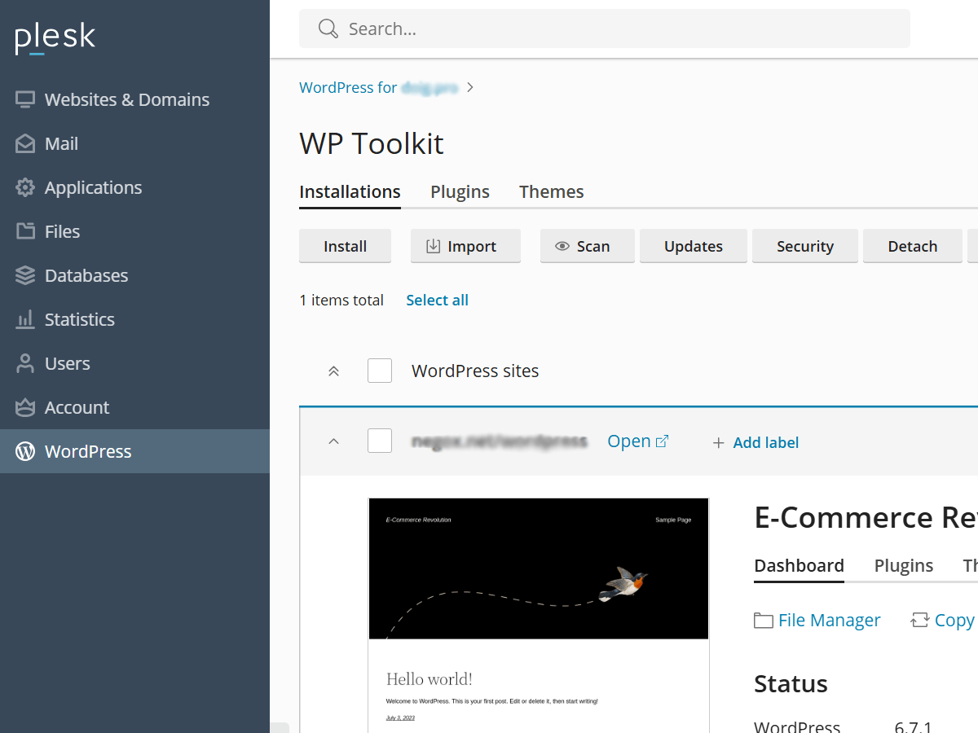The image size is (978, 733).
Task: Open Websites & Domains in the sidebar
Action: [x=134, y=99]
